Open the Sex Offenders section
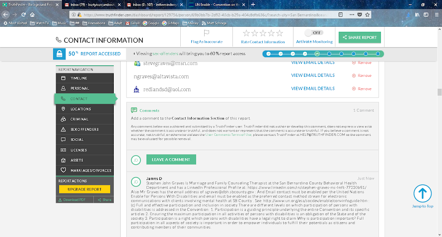 [85, 129]
